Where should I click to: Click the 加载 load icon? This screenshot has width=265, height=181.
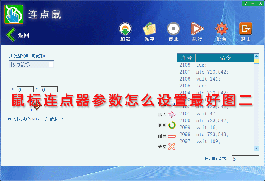tap(125, 29)
